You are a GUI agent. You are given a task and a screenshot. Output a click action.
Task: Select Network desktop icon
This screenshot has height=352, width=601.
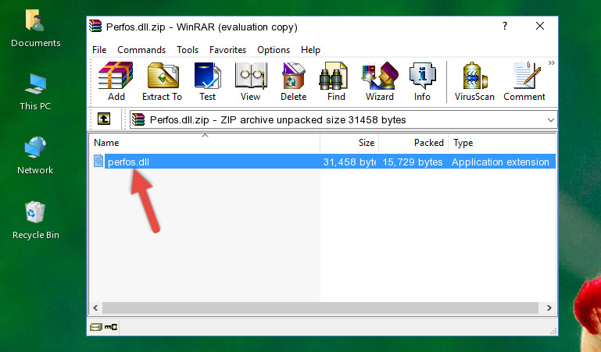tap(35, 156)
